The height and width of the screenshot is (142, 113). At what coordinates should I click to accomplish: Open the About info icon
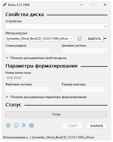pos(16,125)
